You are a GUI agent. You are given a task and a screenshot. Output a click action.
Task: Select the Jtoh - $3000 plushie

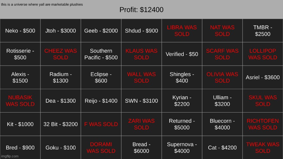pos(60,31)
